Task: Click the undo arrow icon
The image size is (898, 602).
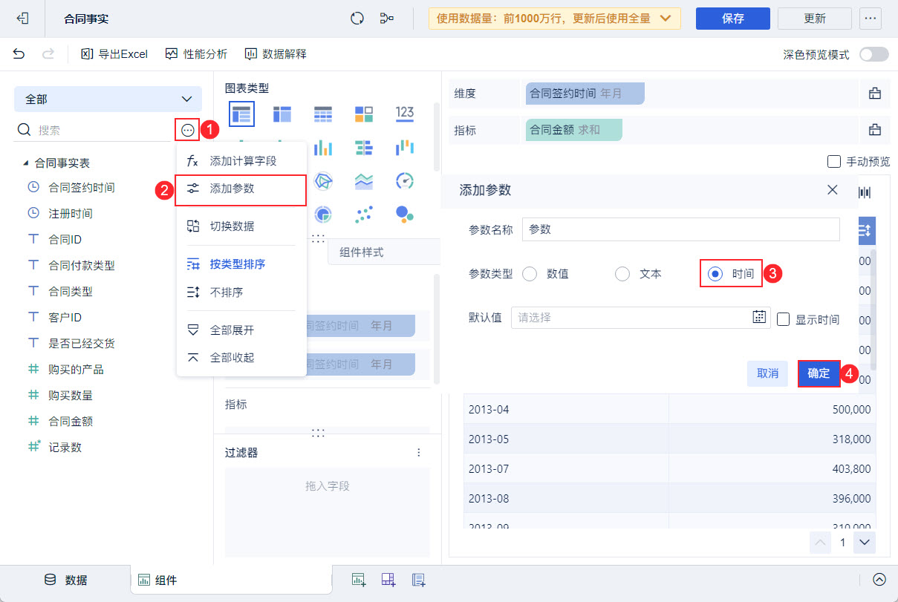Action: coord(19,53)
